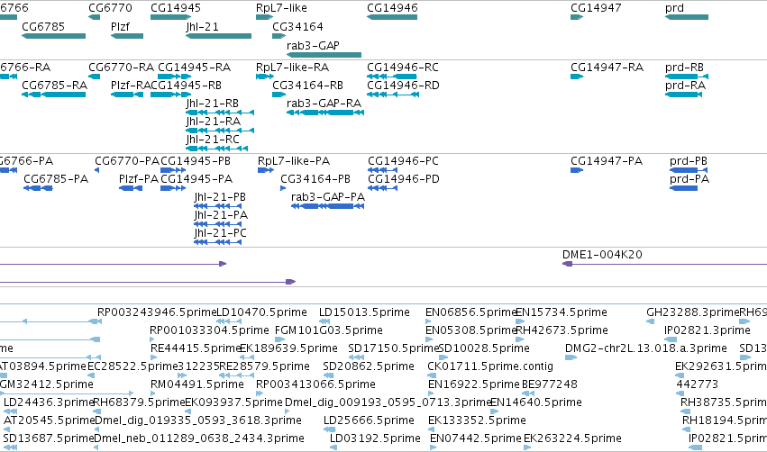Select the CG14947-PA protein feature
The height and width of the screenshot is (452, 767).
(577, 170)
